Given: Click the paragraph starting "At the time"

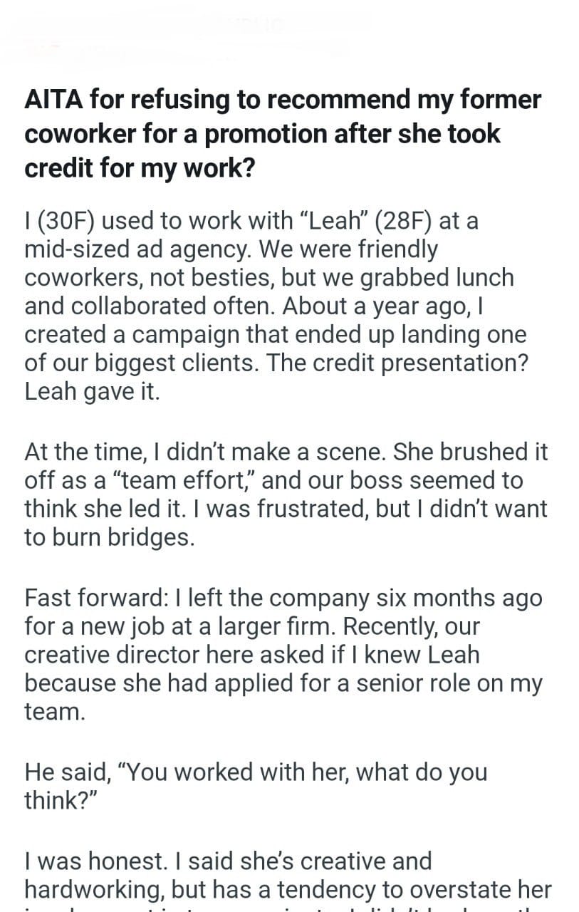Looking at the screenshot, I should (285, 494).
